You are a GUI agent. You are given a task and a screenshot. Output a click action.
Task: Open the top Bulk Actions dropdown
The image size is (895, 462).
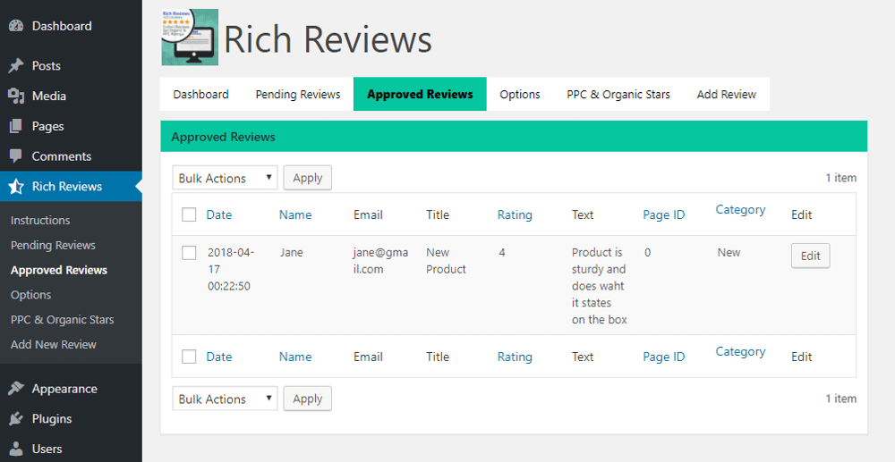225,178
